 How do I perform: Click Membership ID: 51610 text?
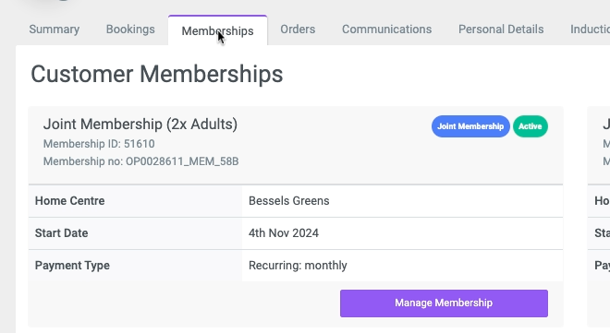(x=99, y=144)
